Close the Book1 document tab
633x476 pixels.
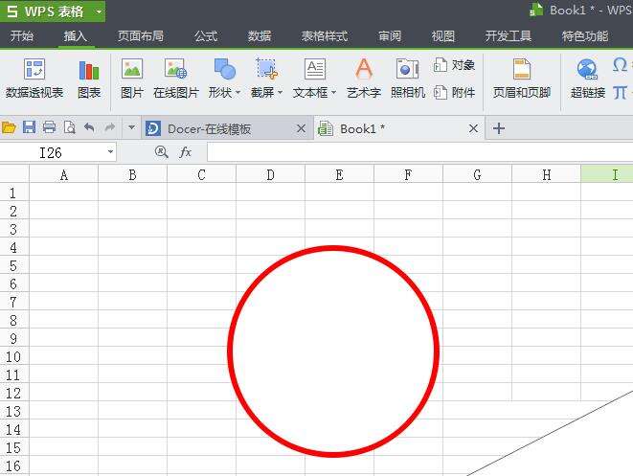point(473,128)
